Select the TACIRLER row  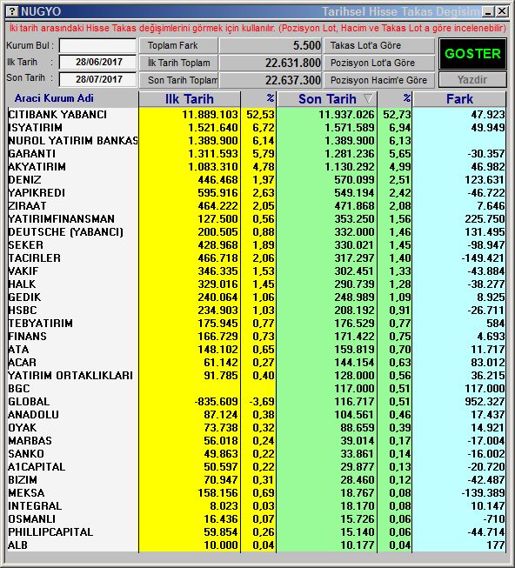[257, 258]
